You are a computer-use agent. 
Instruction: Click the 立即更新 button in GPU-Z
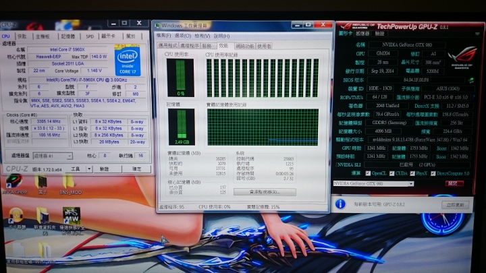455,205
